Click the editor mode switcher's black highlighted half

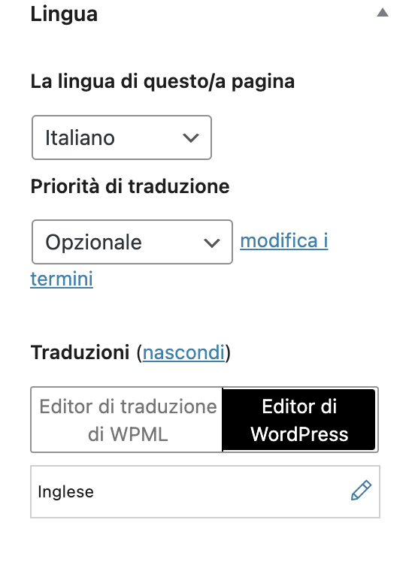point(299,420)
